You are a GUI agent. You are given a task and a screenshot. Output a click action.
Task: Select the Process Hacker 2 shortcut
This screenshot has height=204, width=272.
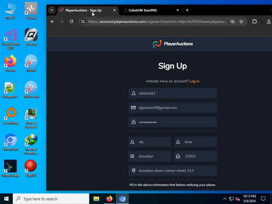[x=31, y=118]
